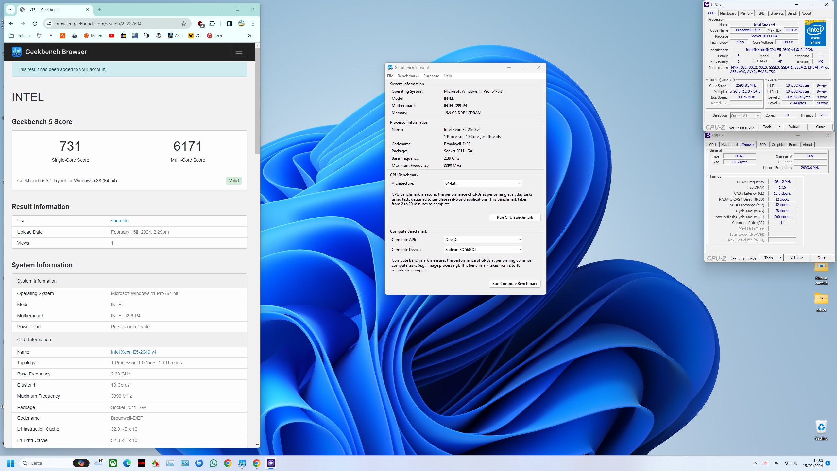Image resolution: width=837 pixels, height=471 pixels.
Task: Open Wi-Fi network icon in tray
Action: pyautogui.click(x=787, y=463)
